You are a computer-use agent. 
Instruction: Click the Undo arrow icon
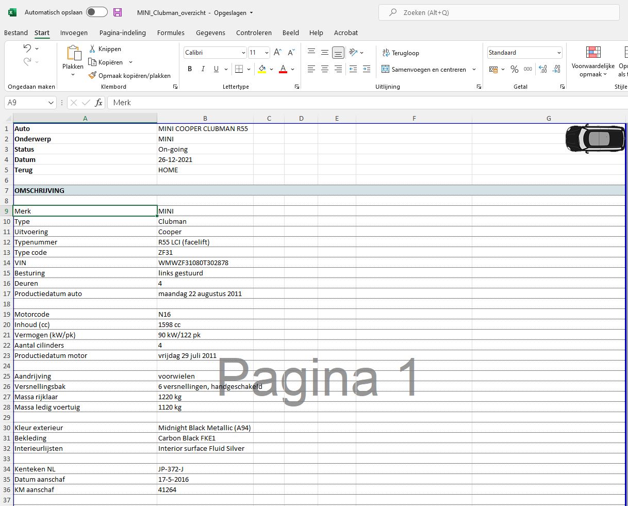coord(27,48)
